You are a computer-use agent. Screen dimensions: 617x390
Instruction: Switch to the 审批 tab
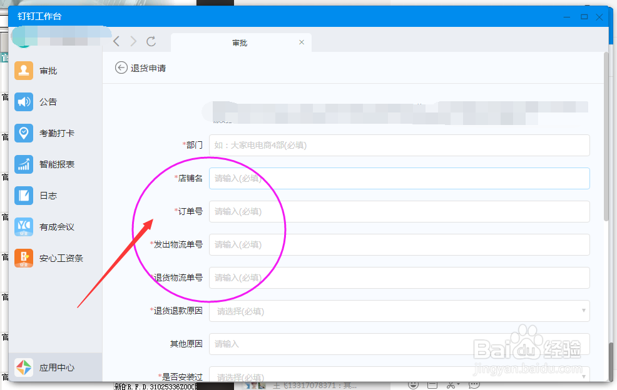click(241, 42)
